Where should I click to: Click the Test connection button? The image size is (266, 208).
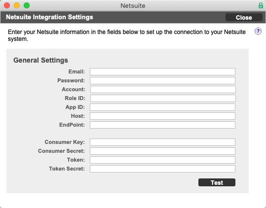pos(217,182)
